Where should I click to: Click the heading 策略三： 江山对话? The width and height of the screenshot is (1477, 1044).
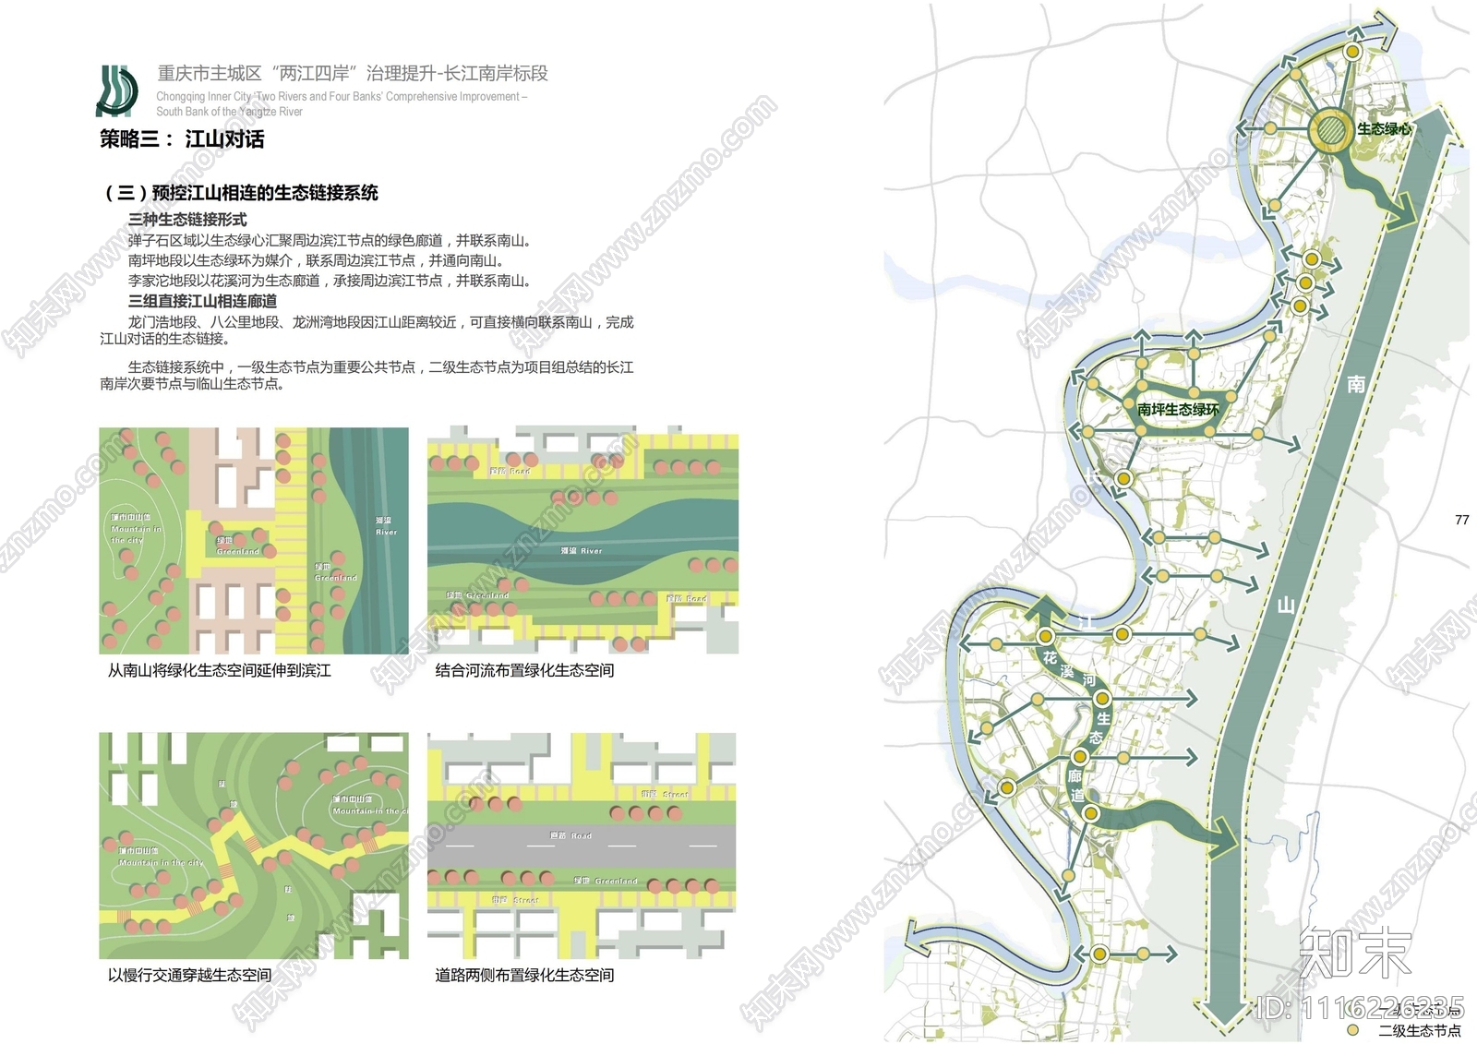(x=182, y=139)
